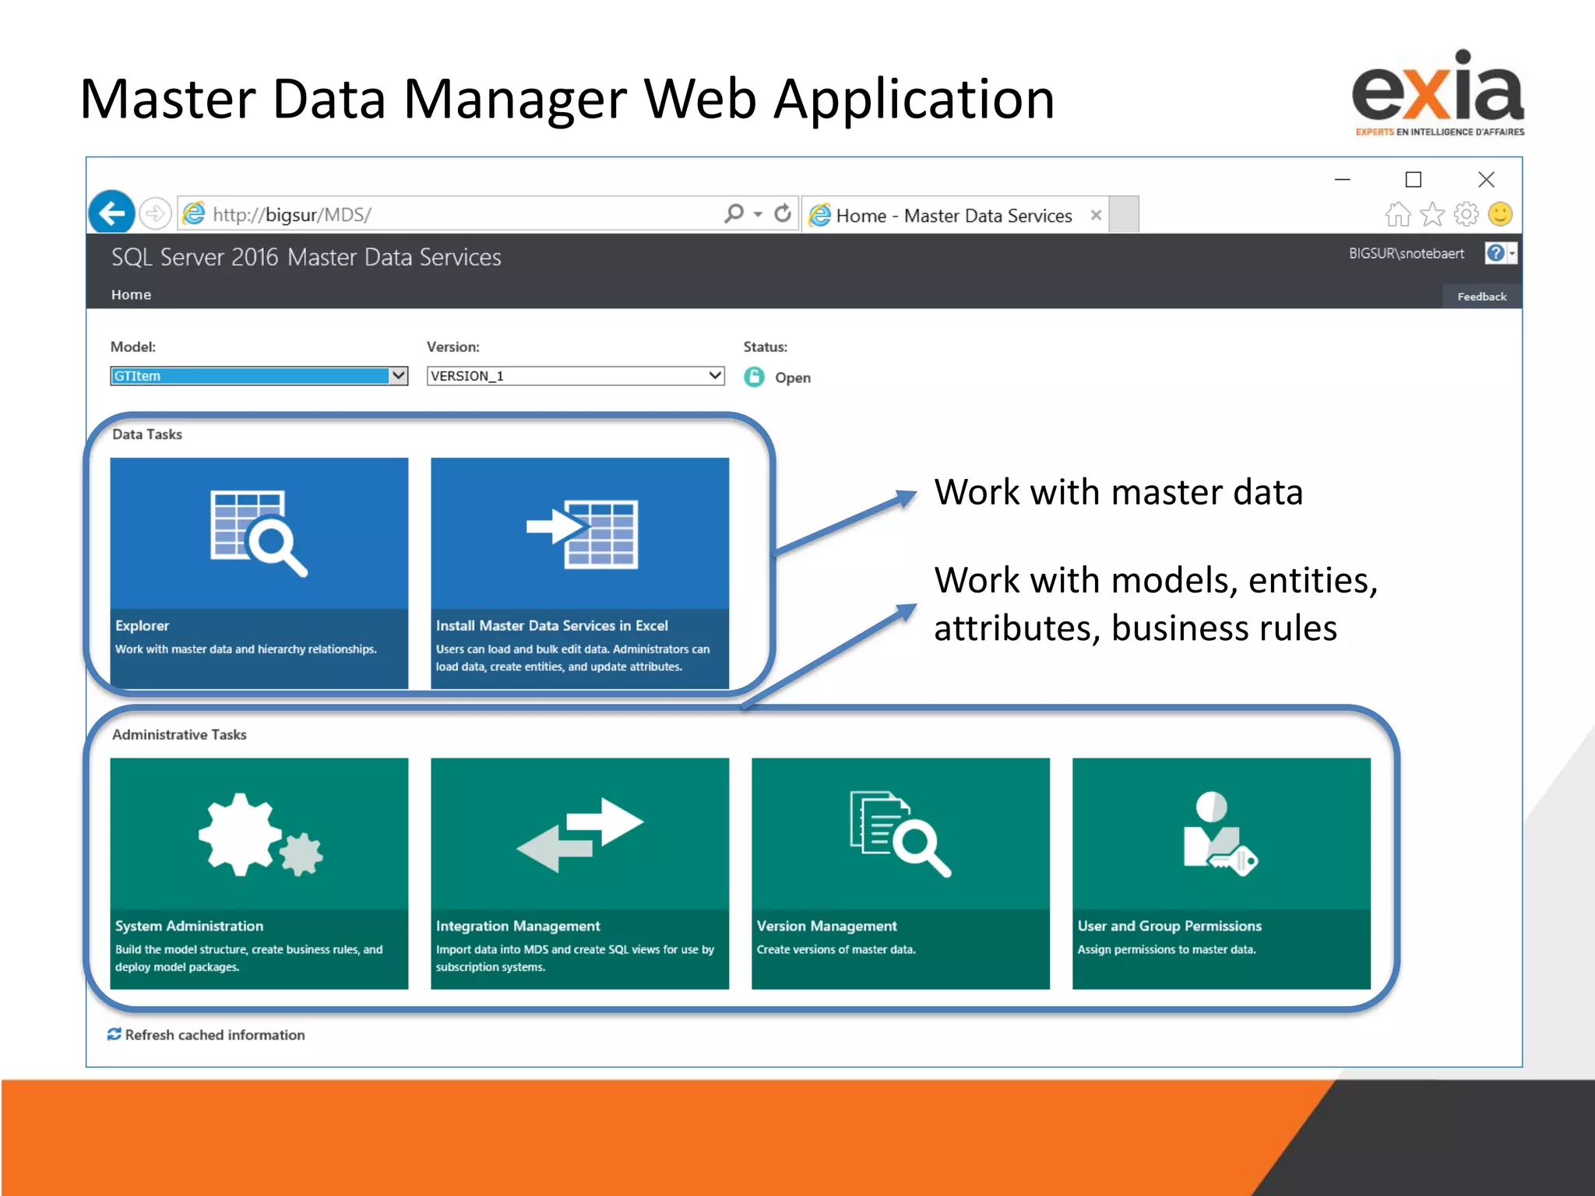The height and width of the screenshot is (1196, 1595).
Task: Open the Explorer tile title
Action: click(142, 626)
